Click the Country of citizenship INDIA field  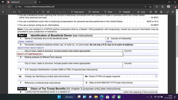coord(132,41)
